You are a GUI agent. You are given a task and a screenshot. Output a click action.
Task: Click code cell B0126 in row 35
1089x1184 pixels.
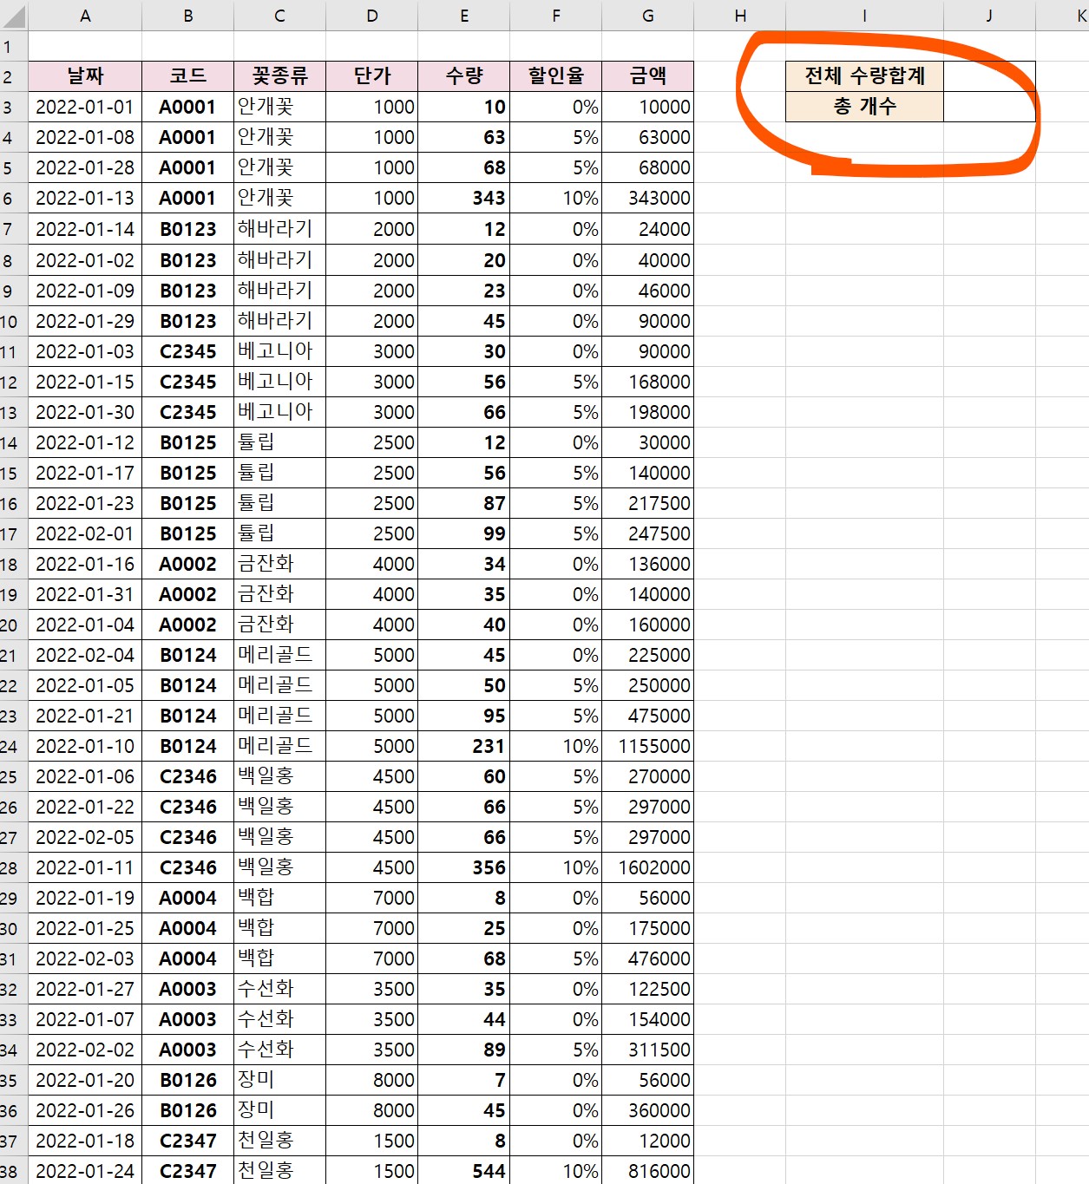[188, 1080]
